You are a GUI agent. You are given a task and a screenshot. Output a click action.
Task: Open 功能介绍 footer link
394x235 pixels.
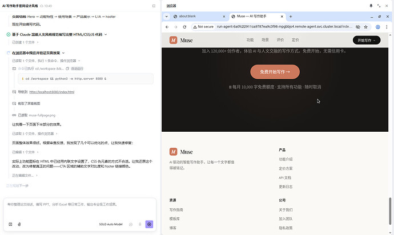(286, 159)
